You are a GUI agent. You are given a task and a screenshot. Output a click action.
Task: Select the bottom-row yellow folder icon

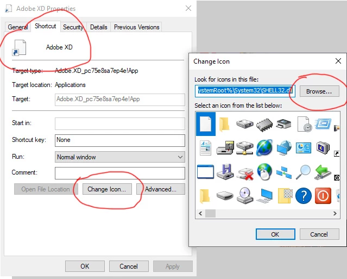pos(205,196)
